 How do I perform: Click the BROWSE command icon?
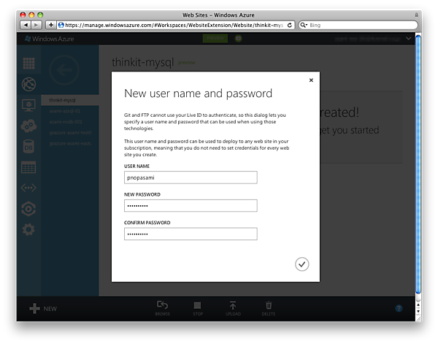[163, 308]
